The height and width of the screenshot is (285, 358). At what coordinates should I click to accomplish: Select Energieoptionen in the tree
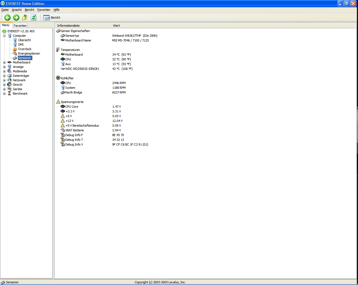click(29, 53)
